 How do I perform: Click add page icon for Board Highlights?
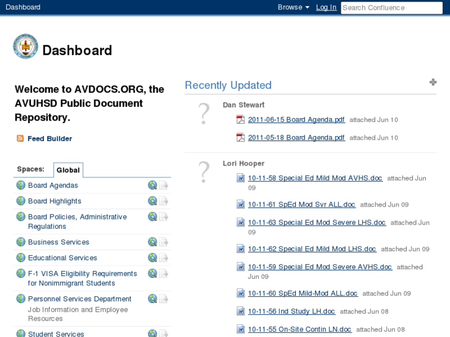[163, 201]
